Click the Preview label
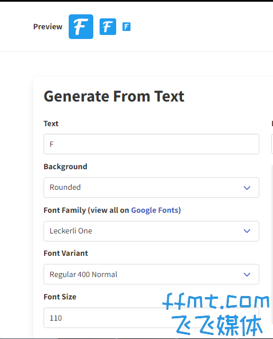This screenshot has width=273, height=339. (48, 26)
